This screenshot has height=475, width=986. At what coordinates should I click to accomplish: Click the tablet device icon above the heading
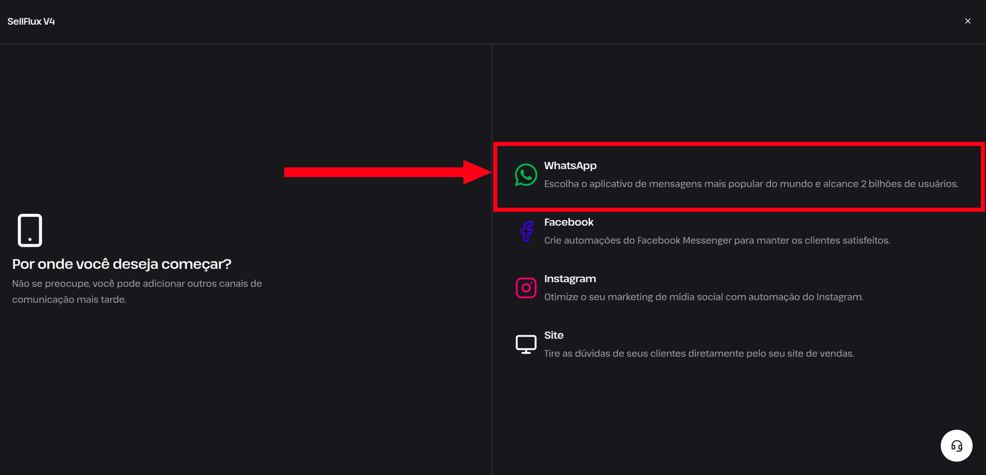[x=30, y=230]
